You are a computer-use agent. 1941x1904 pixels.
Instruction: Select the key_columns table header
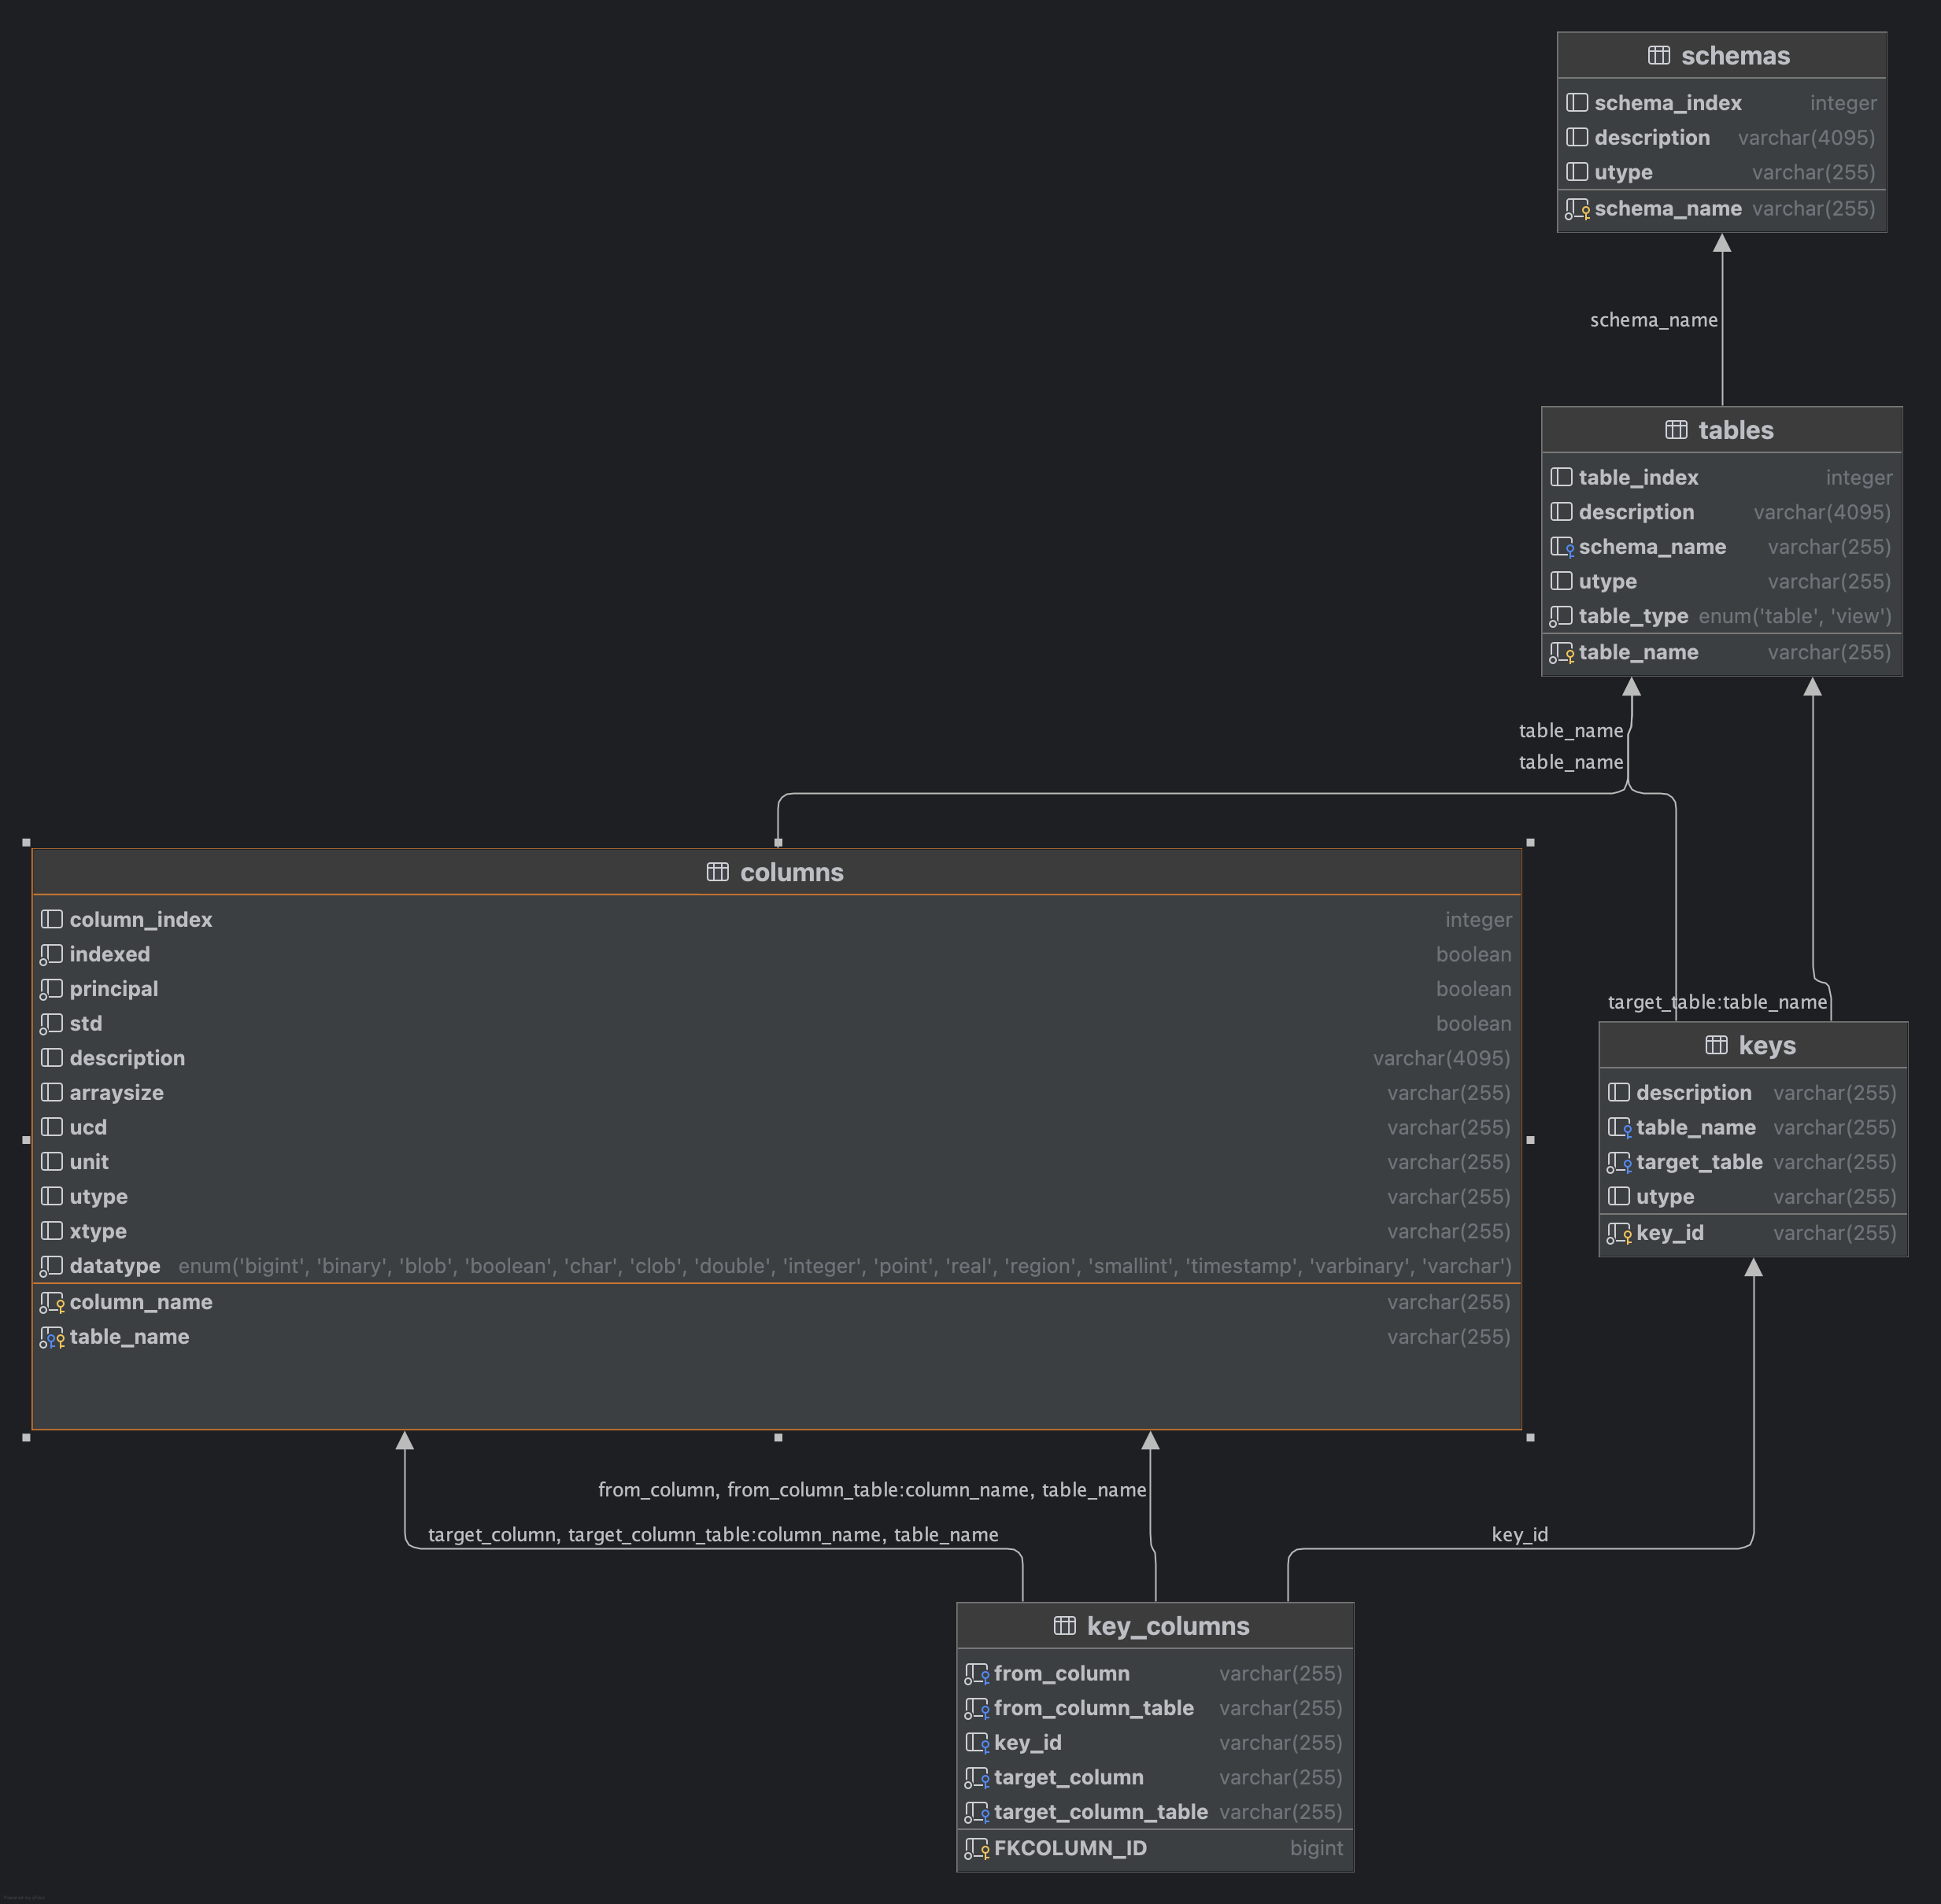(x=1155, y=1626)
